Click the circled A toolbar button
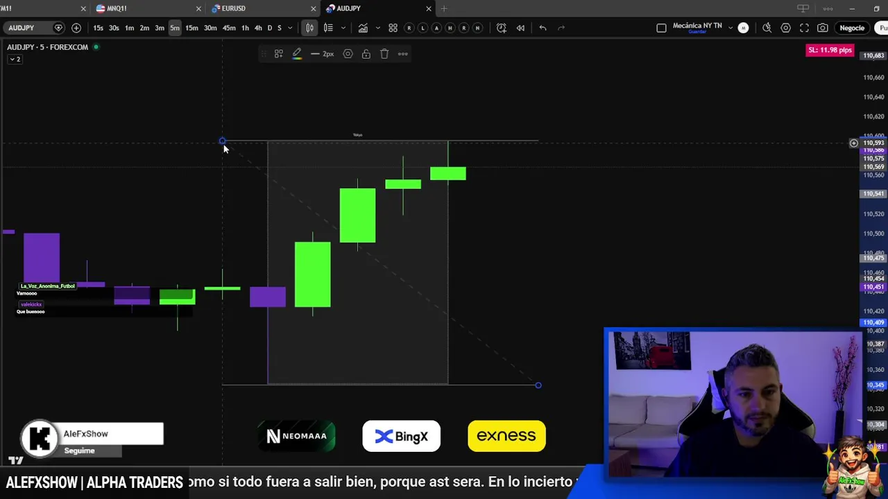888x499 pixels. pos(436,28)
